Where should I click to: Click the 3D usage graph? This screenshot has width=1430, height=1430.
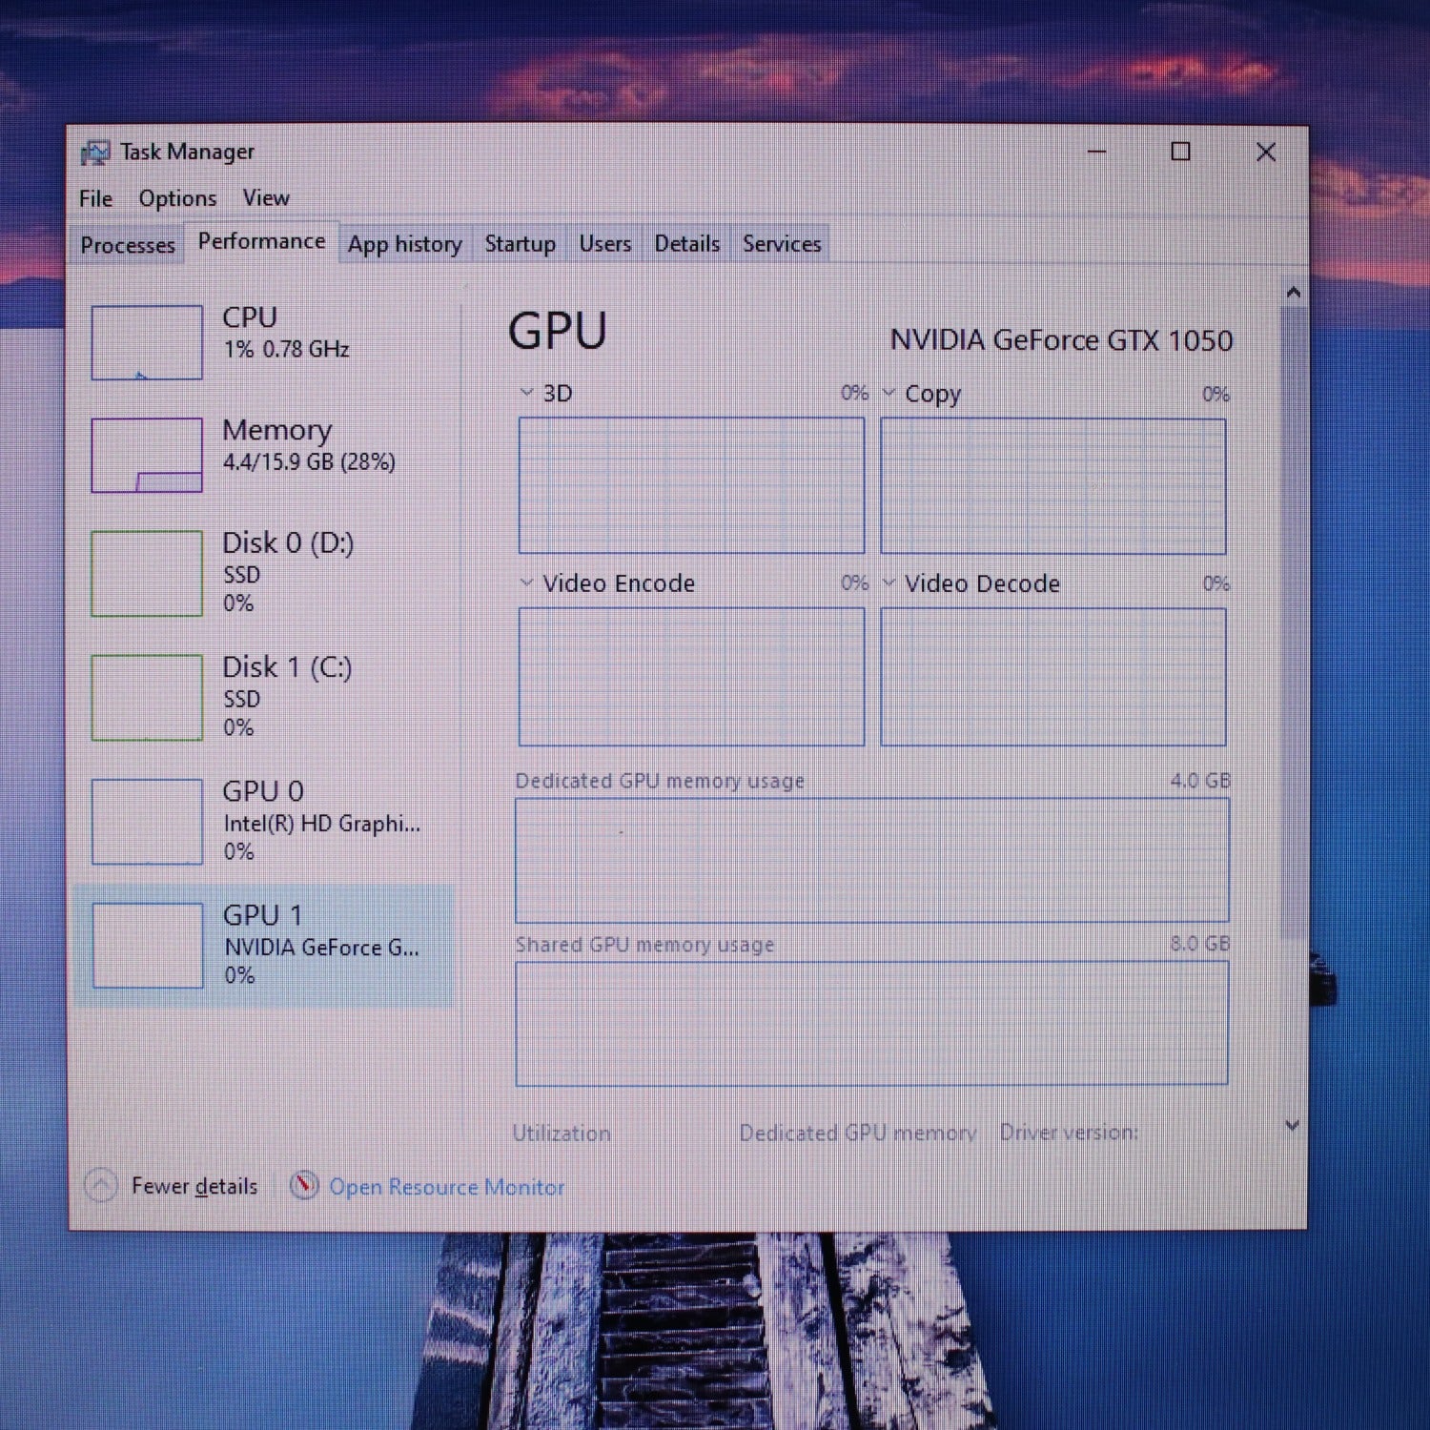691,485
